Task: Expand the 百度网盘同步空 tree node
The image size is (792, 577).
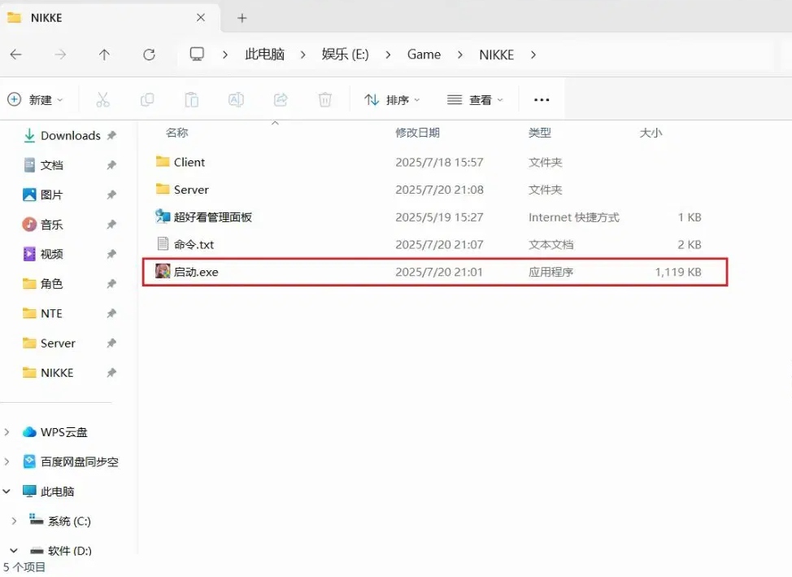Action: (7, 461)
